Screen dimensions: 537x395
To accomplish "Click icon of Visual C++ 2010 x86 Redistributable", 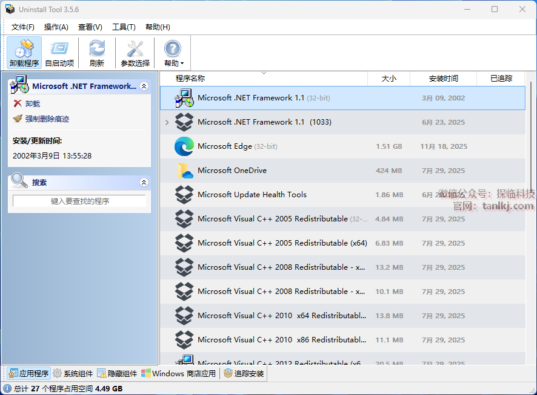I will [x=184, y=340].
